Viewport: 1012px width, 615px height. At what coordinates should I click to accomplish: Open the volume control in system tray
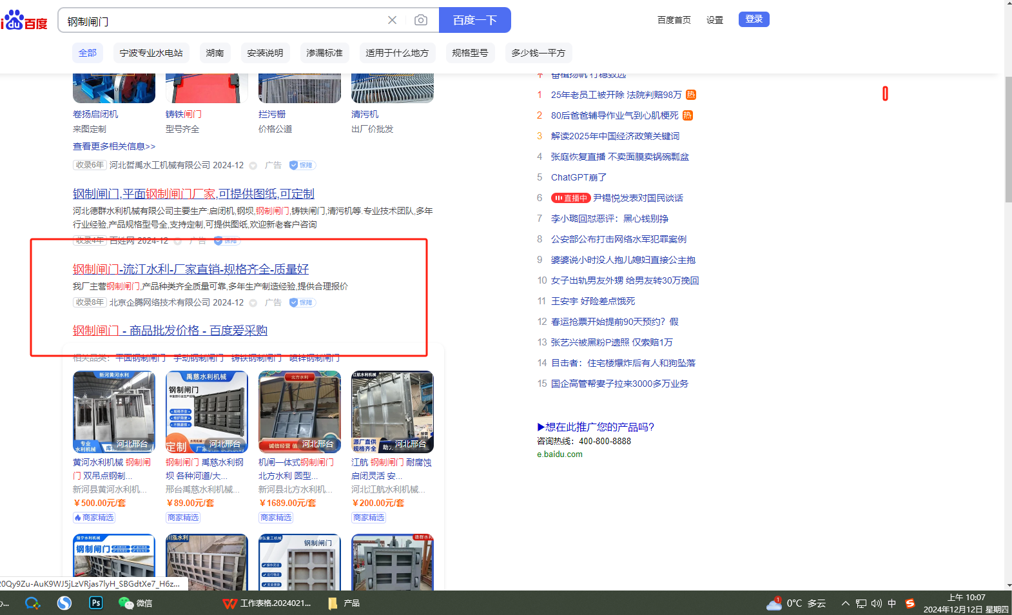coord(877,603)
